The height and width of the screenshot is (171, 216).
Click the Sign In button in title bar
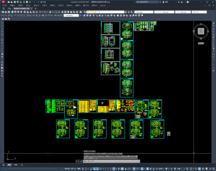coord(165,2)
